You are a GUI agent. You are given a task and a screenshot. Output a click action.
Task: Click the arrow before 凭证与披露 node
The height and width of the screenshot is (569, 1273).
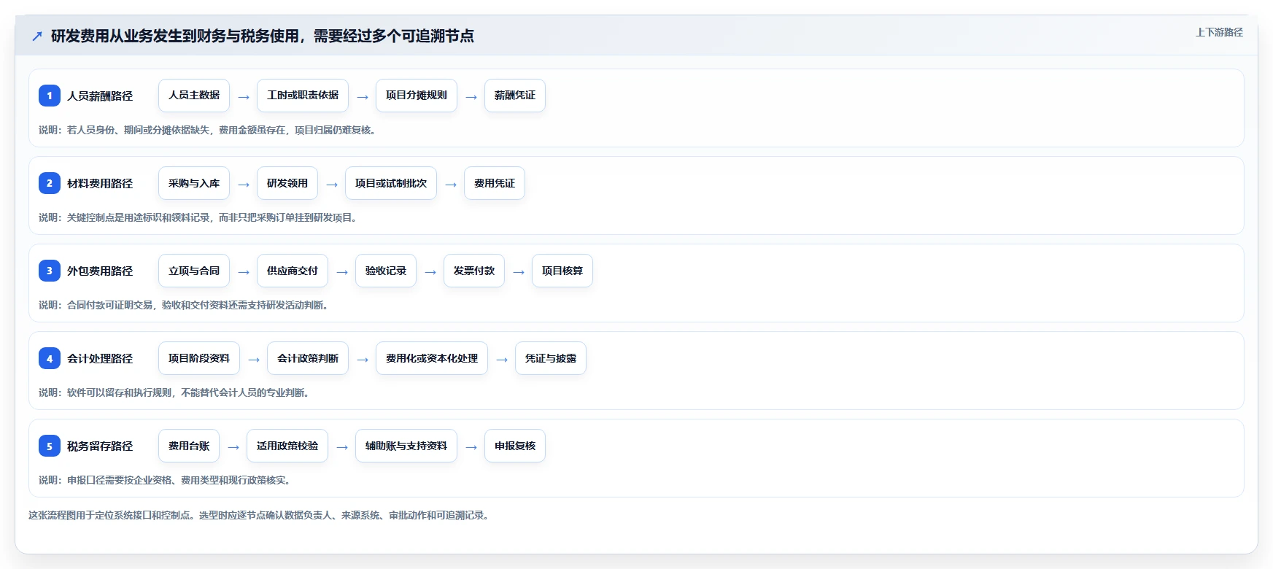(x=502, y=359)
